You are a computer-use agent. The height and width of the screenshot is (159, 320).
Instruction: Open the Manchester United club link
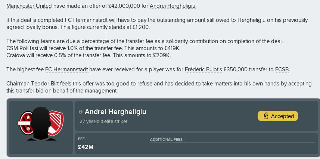click(29, 6)
